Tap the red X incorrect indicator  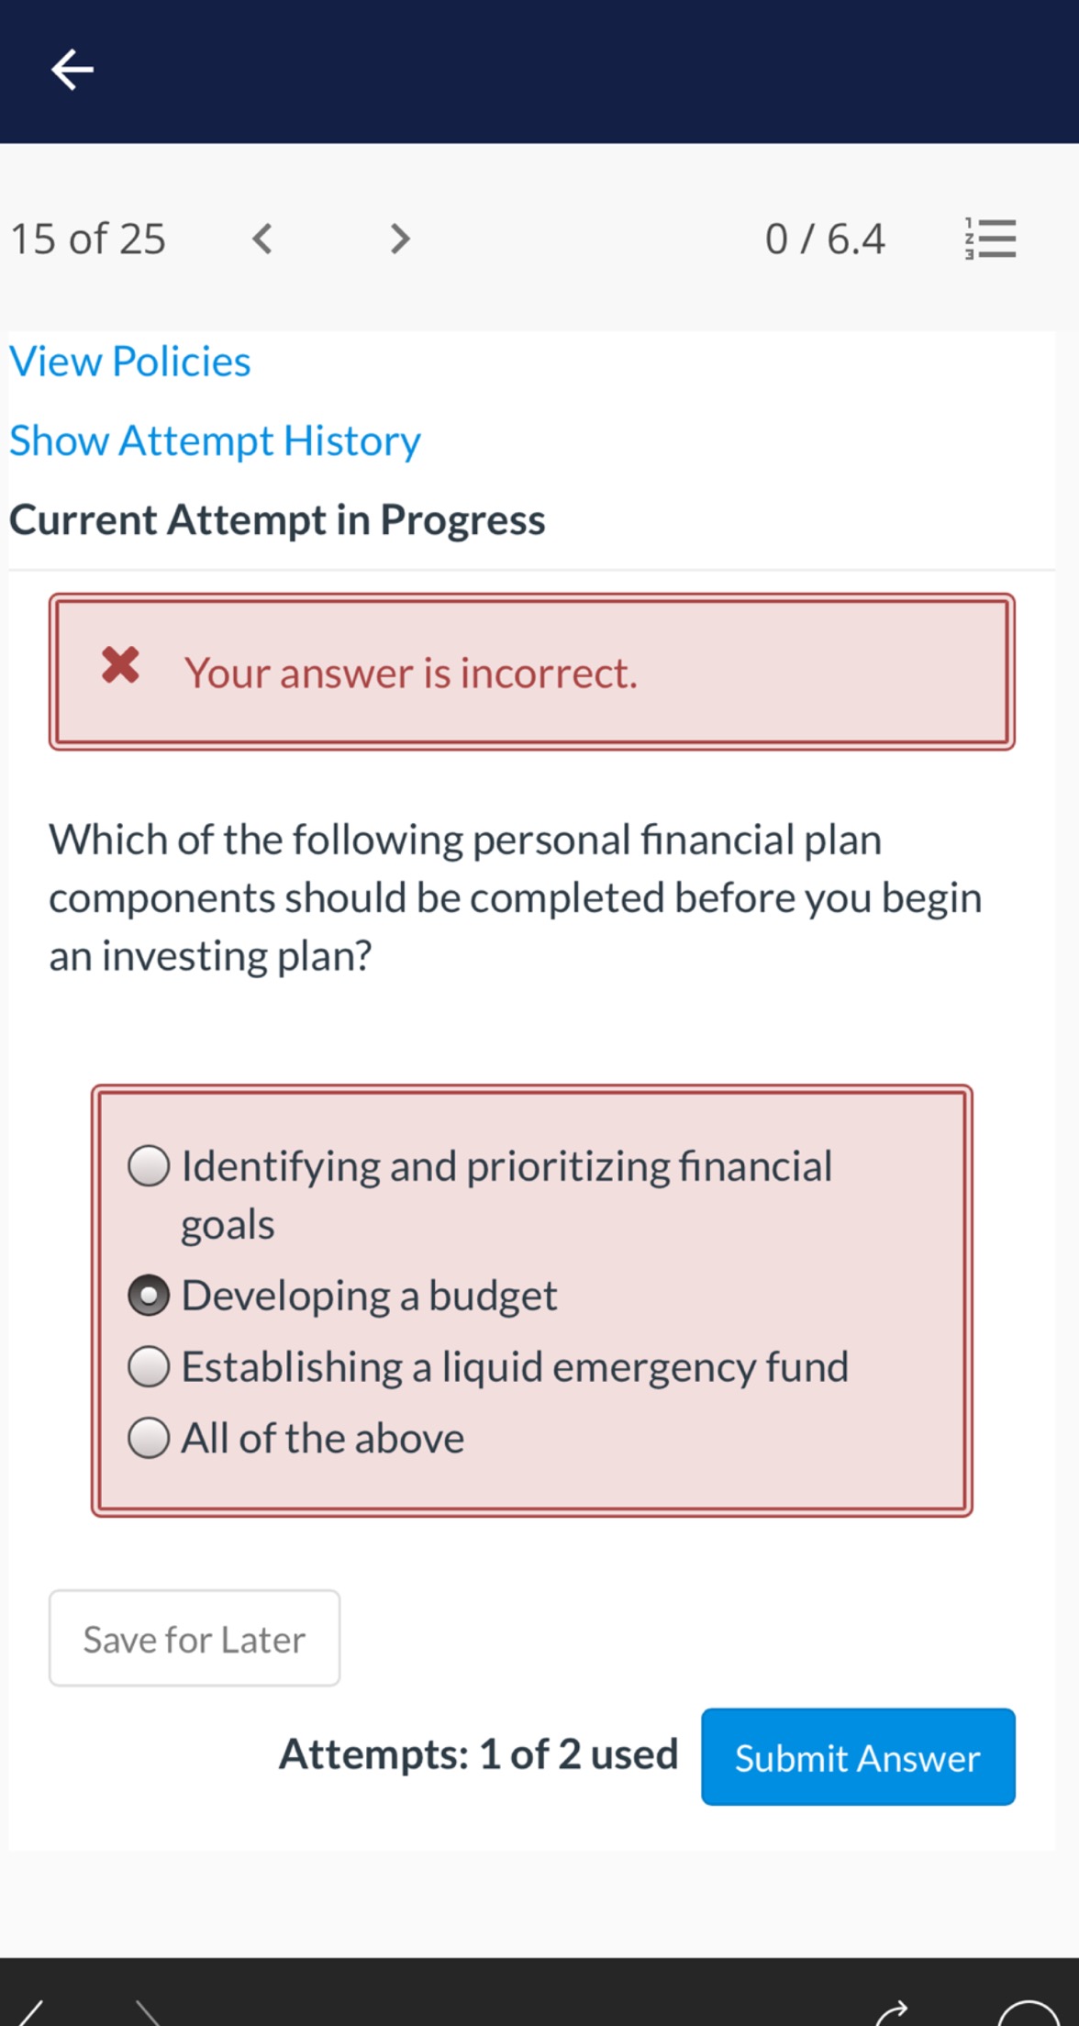(x=120, y=669)
